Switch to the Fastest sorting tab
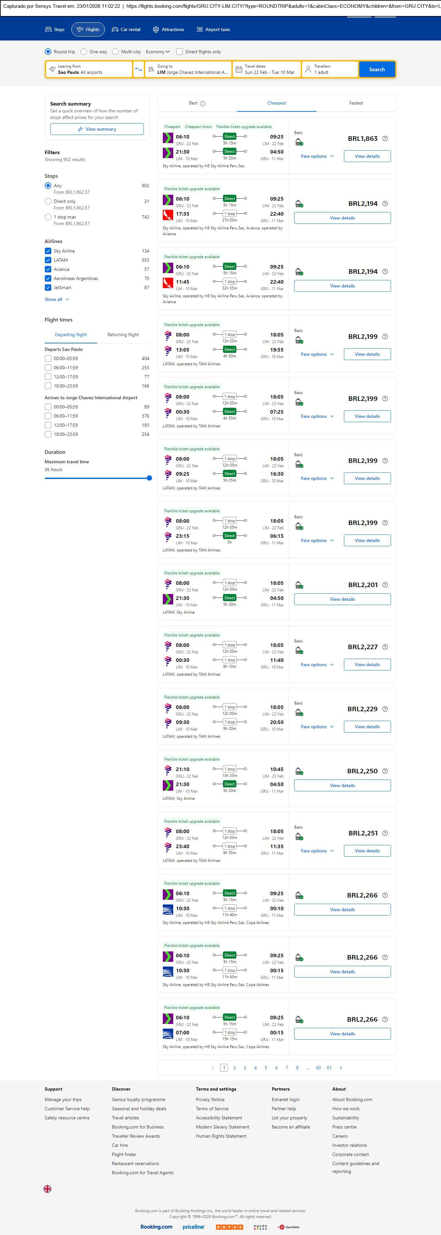The width and height of the screenshot is (441, 1235). (x=356, y=103)
